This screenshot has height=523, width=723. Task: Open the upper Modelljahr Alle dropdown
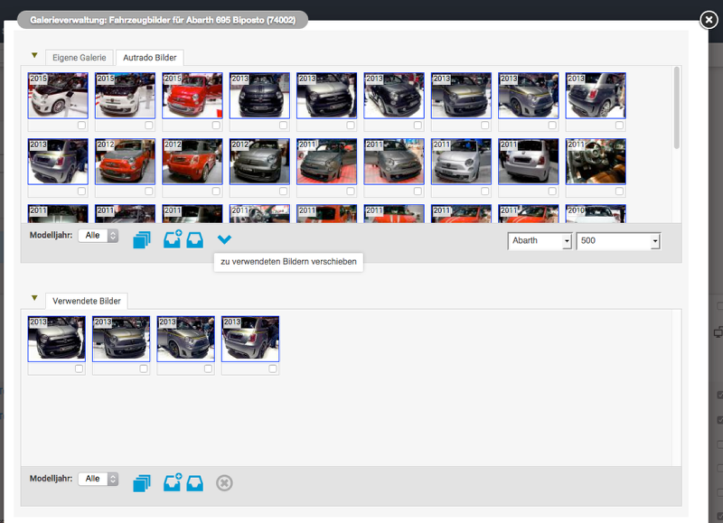pos(98,236)
